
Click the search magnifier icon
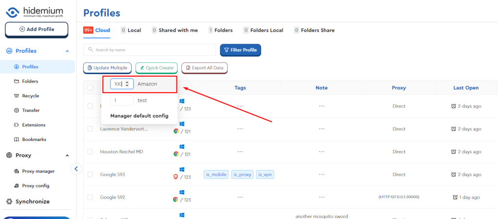pyautogui.click(x=90, y=50)
